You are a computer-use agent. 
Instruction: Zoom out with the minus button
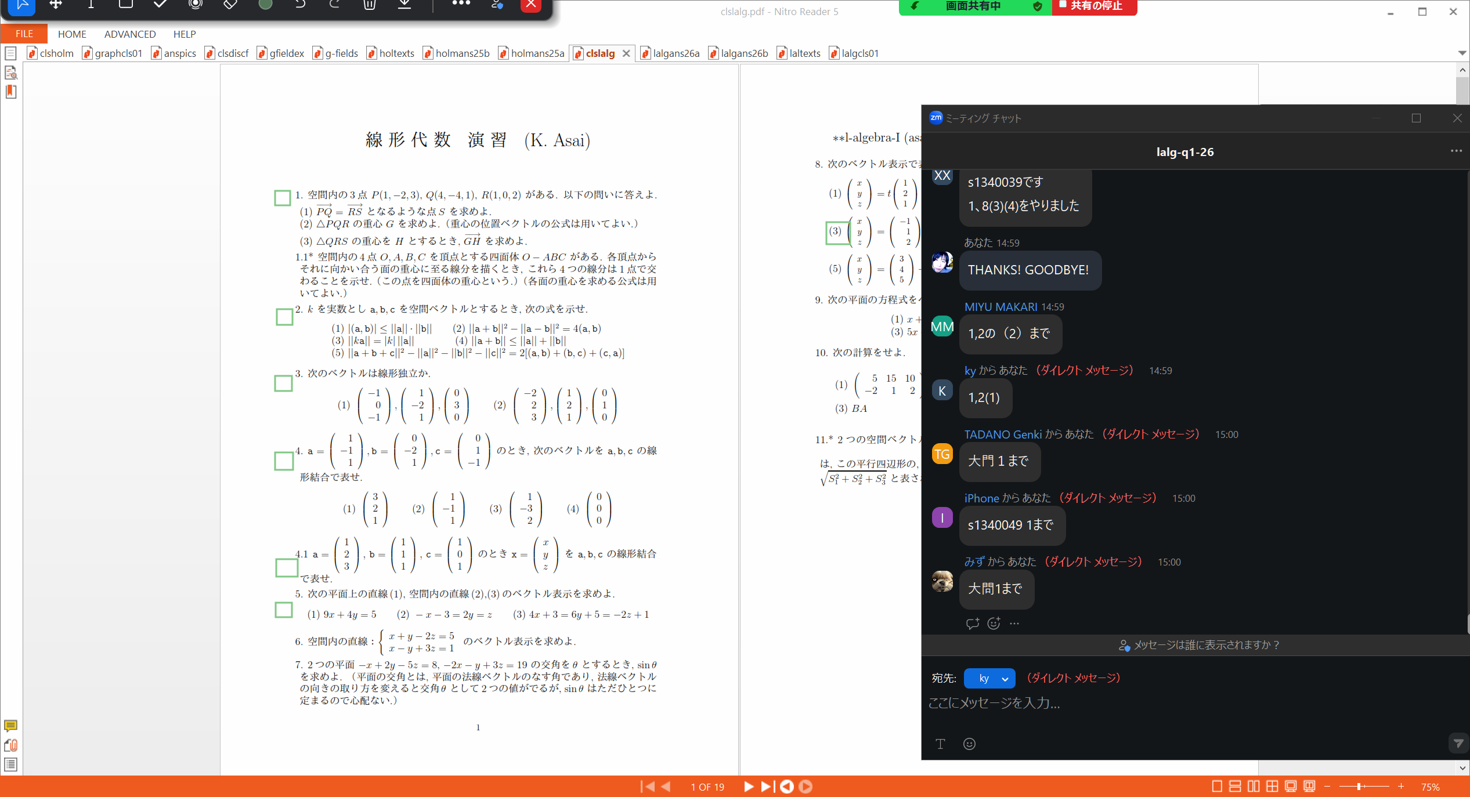(x=1327, y=787)
